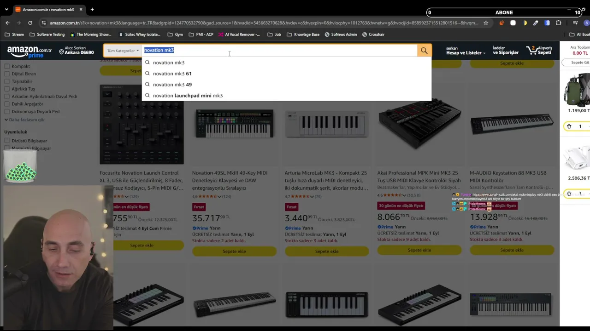Open İadeler ve Siparişler page
The height and width of the screenshot is (331, 590).
pos(506,51)
